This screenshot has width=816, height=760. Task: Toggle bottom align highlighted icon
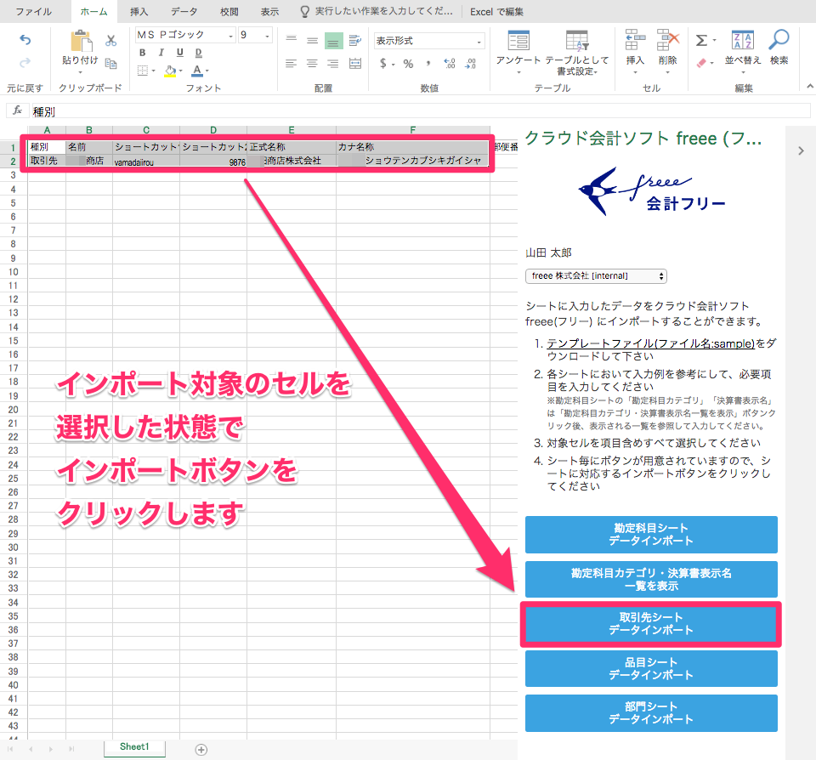(333, 41)
